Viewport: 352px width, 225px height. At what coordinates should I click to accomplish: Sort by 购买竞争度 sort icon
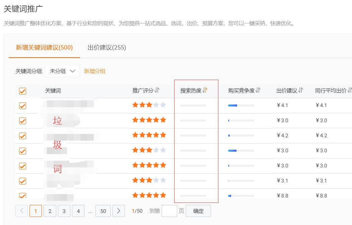[x=258, y=90]
